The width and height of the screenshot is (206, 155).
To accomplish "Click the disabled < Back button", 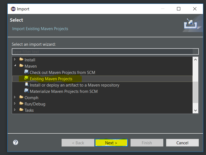I will click(x=78, y=143).
